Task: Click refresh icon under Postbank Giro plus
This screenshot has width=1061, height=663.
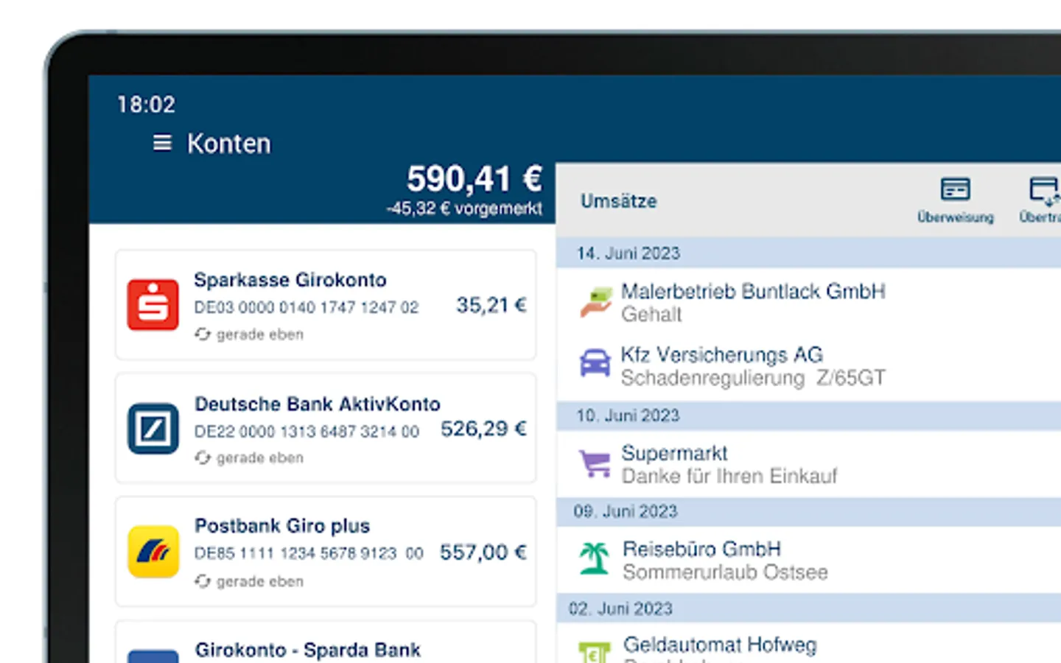Action: click(x=203, y=581)
